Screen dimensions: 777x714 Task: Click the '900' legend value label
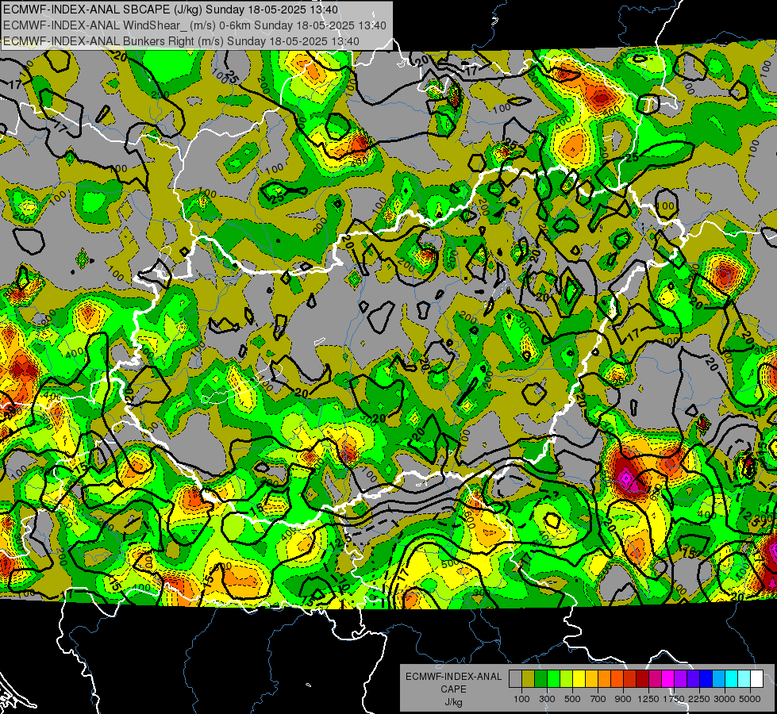[623, 700]
